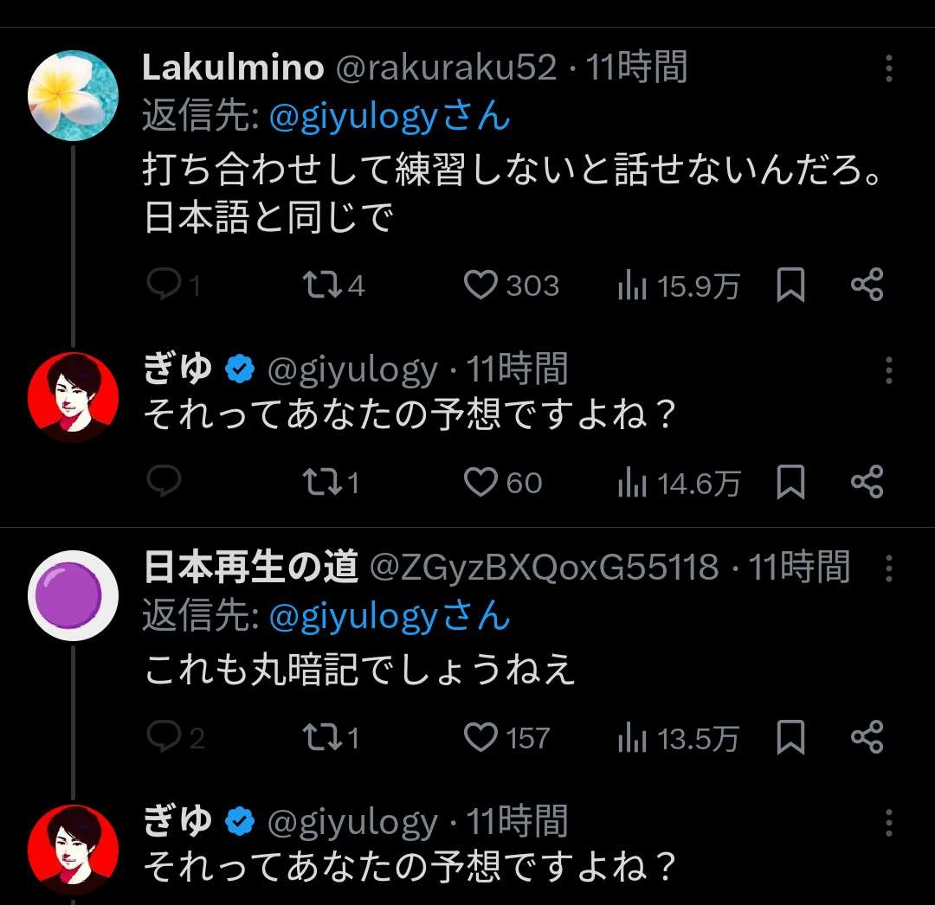
Task: Open the purple circle avatar profile
Action: coord(73,594)
